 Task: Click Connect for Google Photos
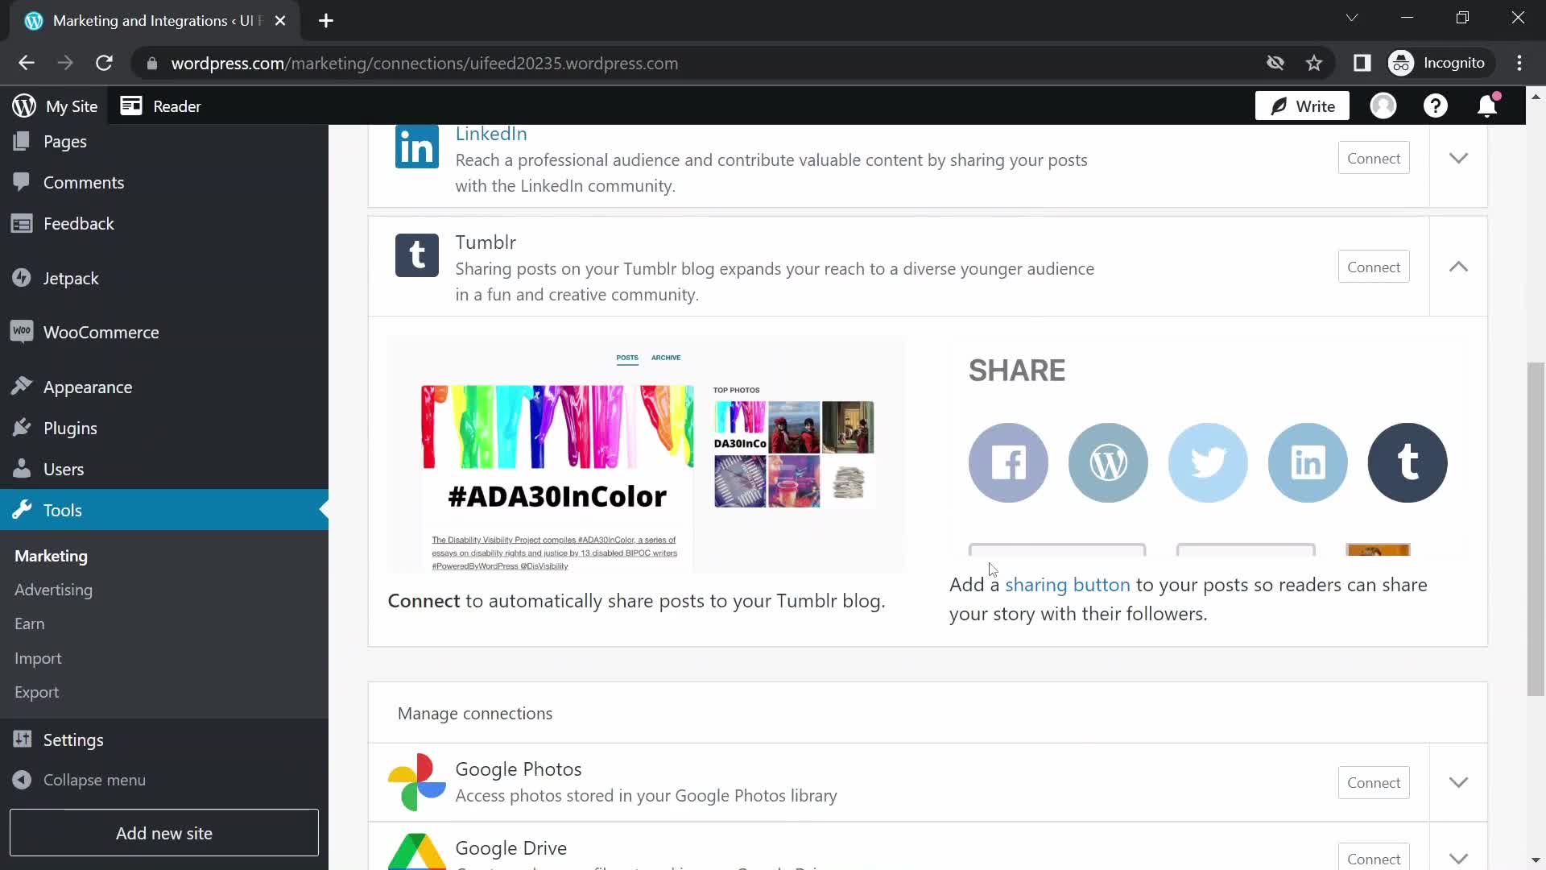(x=1374, y=783)
